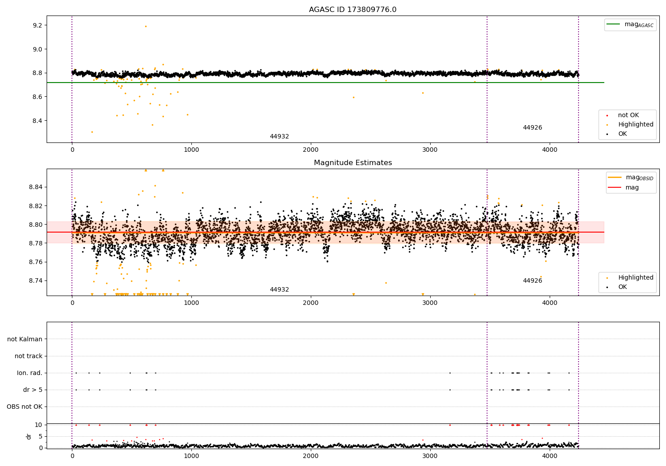This screenshot has height=466, width=666.
Task: Click x-axis tick '1000' under the top plot
Action: 191,150
